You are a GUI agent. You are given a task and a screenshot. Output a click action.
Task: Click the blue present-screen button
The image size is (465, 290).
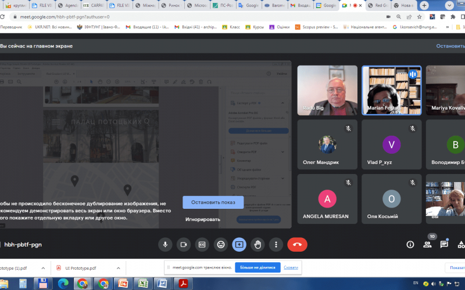tap(239, 245)
